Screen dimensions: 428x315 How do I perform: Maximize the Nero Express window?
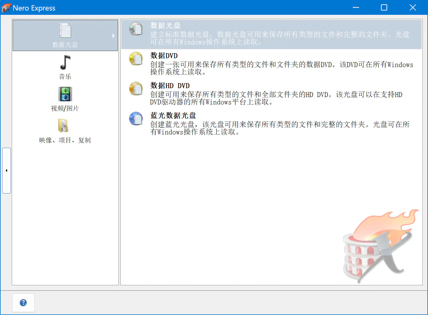point(384,7)
